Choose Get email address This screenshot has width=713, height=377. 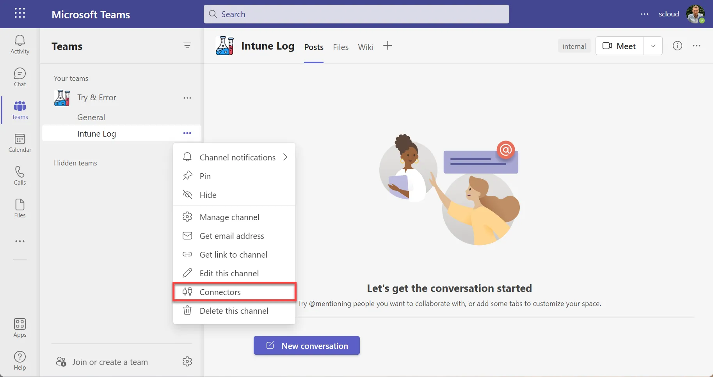pos(234,236)
